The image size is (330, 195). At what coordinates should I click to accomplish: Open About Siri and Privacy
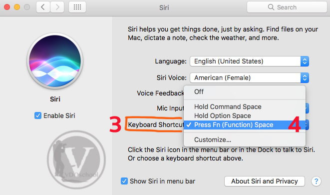coord(264,181)
